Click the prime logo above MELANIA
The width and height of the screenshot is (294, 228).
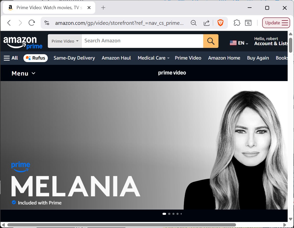pyautogui.click(x=21, y=167)
